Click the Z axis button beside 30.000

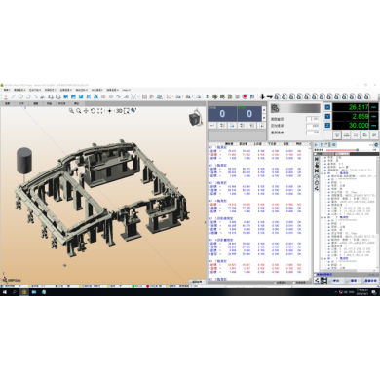click(x=327, y=125)
